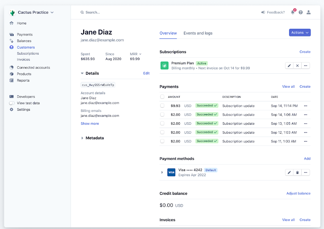Switch to the Events and logs tab
The image size is (324, 229).
click(x=198, y=33)
